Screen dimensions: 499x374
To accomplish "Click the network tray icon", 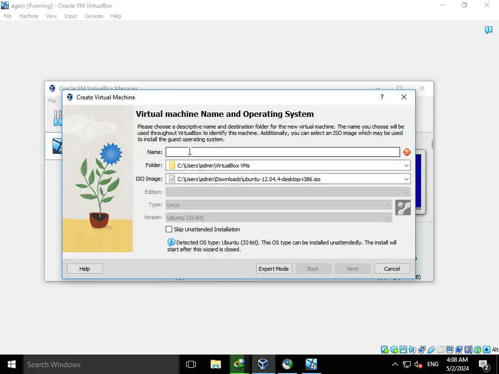I will pos(407,364).
